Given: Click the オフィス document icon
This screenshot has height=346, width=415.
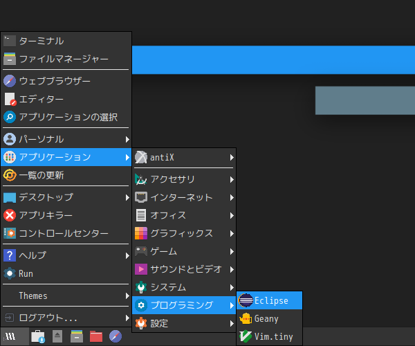Looking at the screenshot, I should tap(141, 215).
